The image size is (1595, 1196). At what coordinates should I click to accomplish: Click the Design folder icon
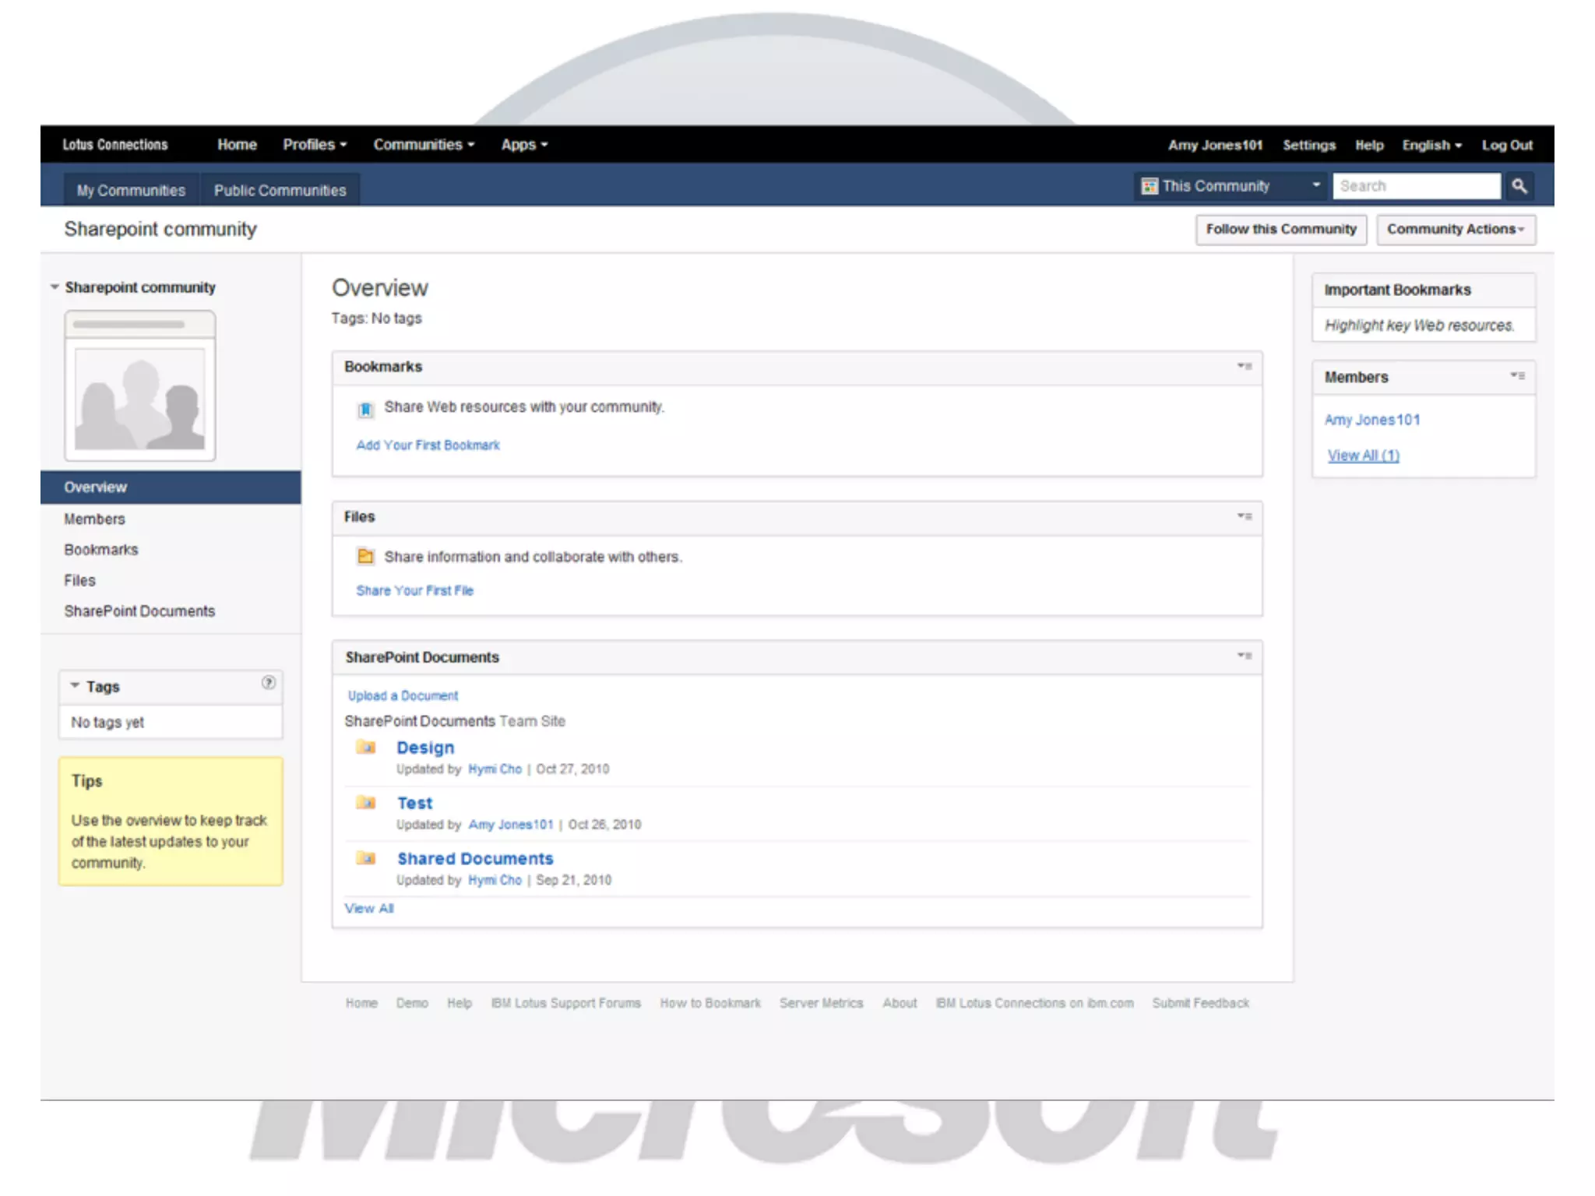[366, 747]
